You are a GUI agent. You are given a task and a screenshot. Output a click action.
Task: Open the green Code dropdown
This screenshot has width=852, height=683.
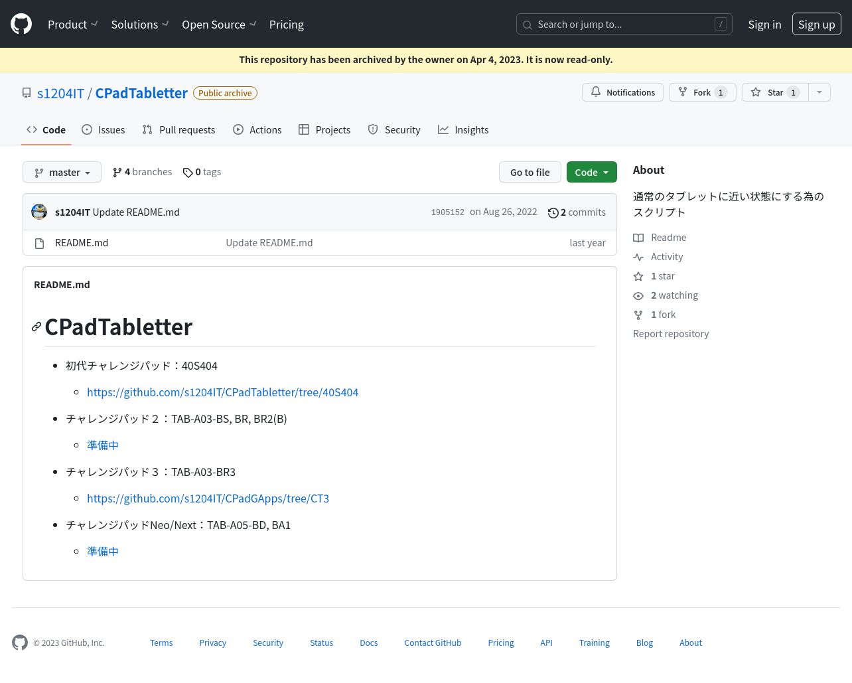591,172
